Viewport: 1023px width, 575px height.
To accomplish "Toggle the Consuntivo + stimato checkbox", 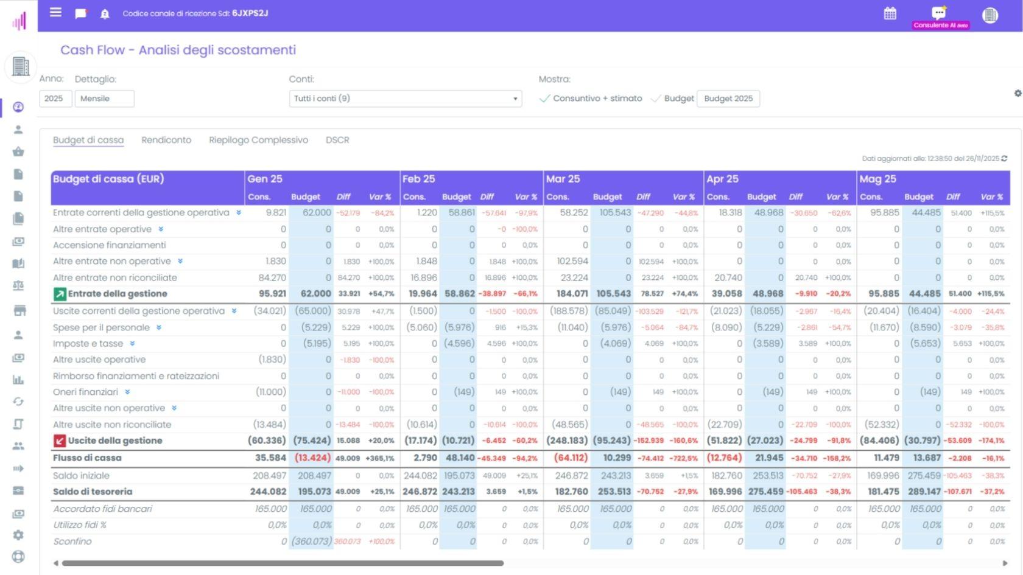I will click(x=546, y=98).
